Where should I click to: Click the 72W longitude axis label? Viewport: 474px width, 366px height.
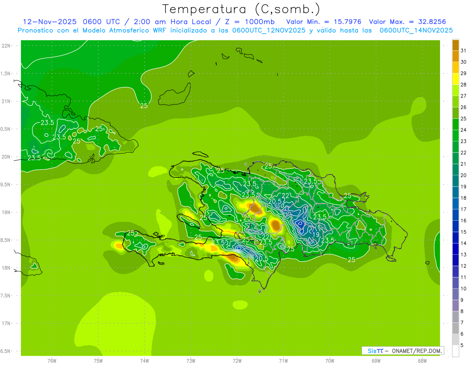[237, 360]
